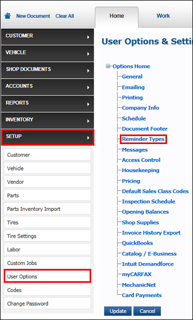Open Vendor setup item
This screenshot has height=320, width=193.
tap(47, 182)
